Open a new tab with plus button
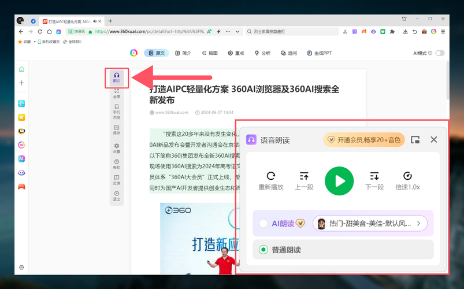The width and height of the screenshot is (464, 289). [110, 21]
